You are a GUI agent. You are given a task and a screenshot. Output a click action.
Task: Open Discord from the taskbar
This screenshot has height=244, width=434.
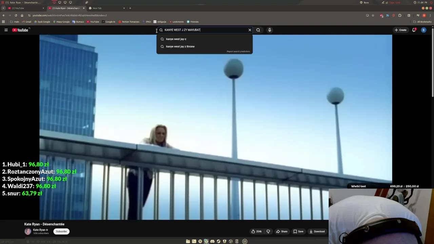pyautogui.click(x=212, y=241)
